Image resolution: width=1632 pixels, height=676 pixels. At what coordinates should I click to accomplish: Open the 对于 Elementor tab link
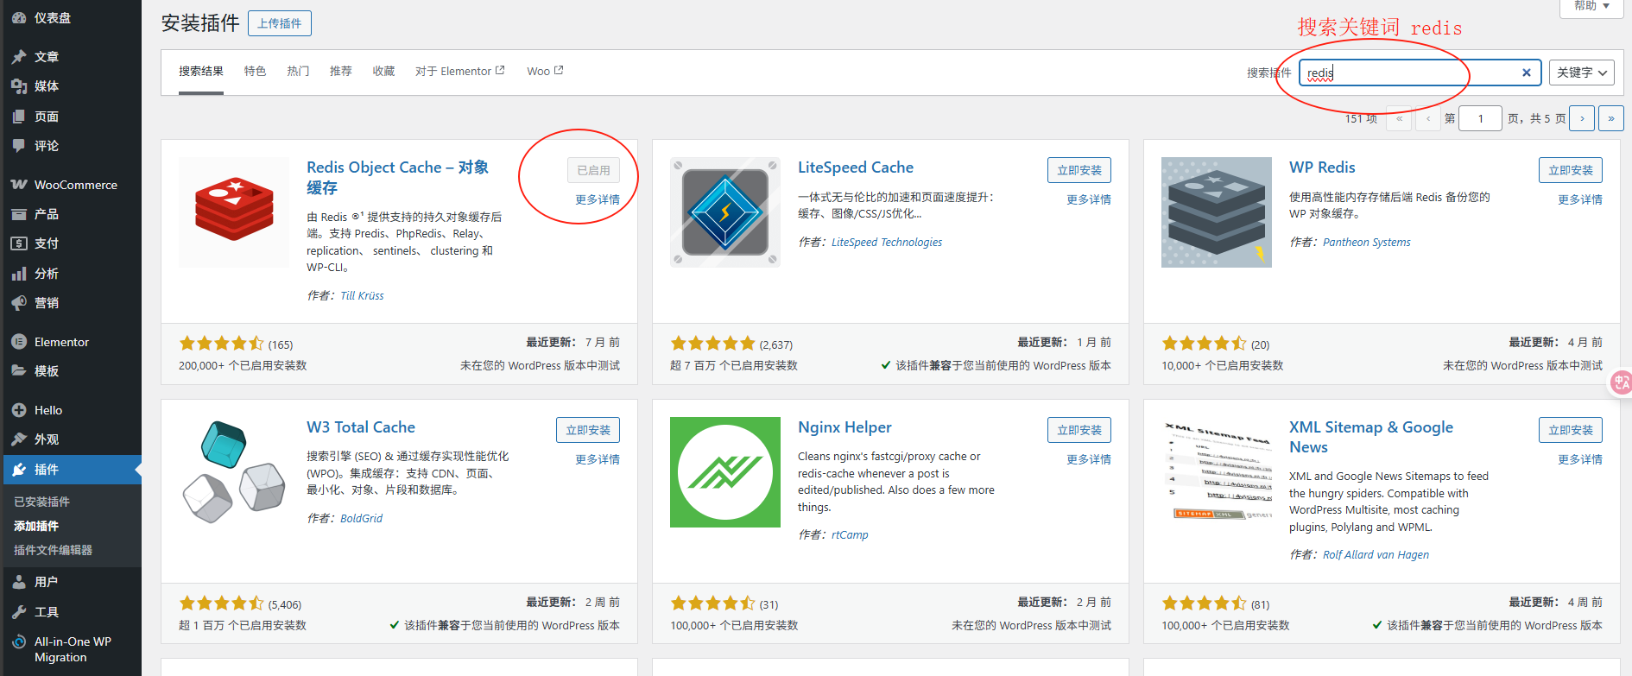(460, 71)
